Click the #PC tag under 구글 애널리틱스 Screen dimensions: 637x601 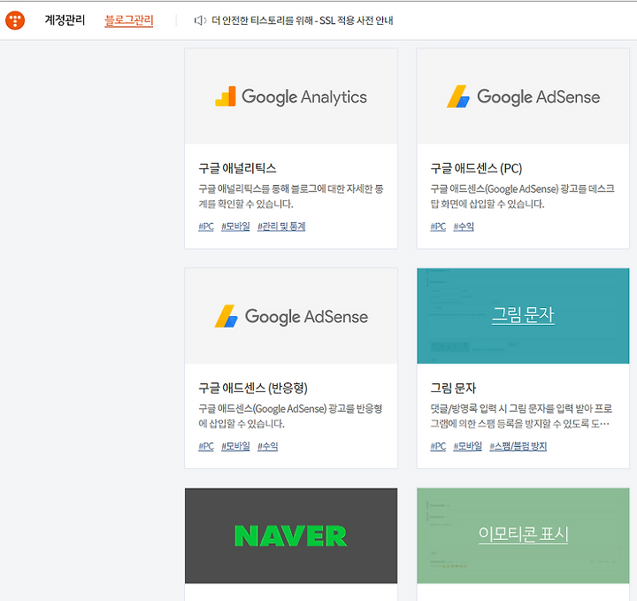tap(206, 227)
